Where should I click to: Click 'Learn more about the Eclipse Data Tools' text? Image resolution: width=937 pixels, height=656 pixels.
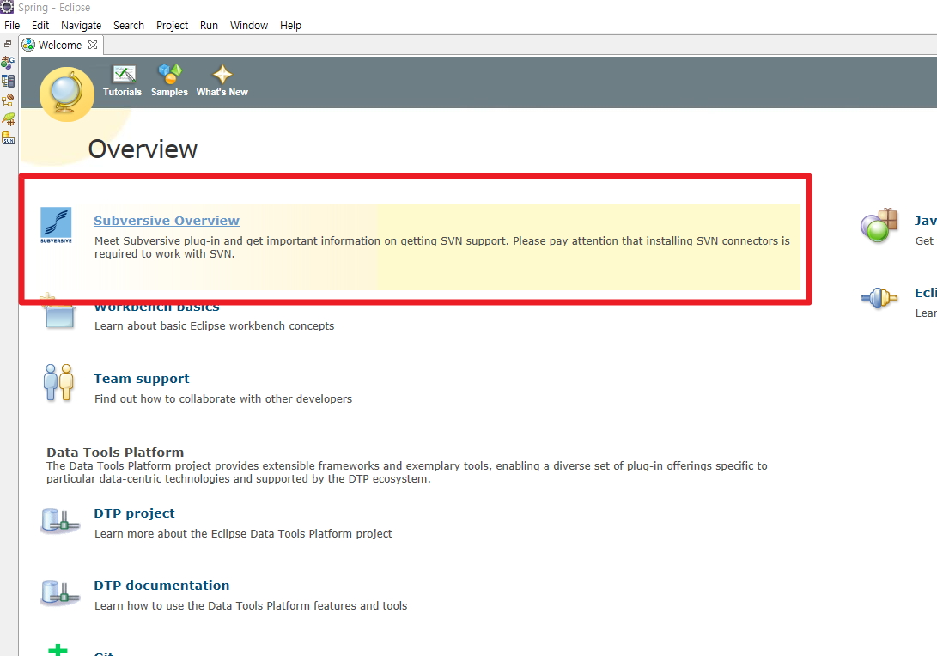pos(243,533)
